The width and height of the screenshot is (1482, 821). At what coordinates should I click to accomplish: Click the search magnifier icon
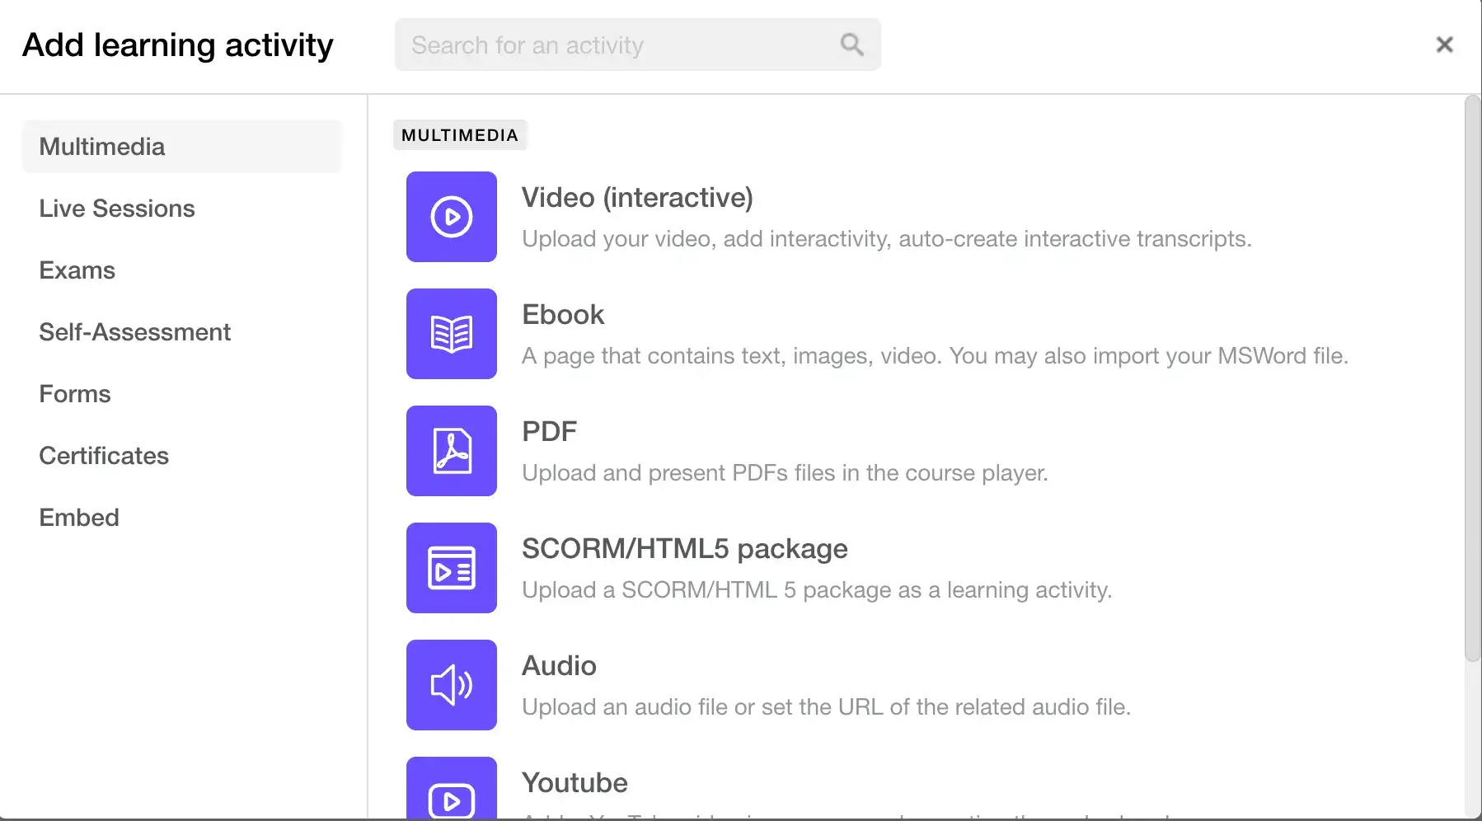[x=851, y=45]
